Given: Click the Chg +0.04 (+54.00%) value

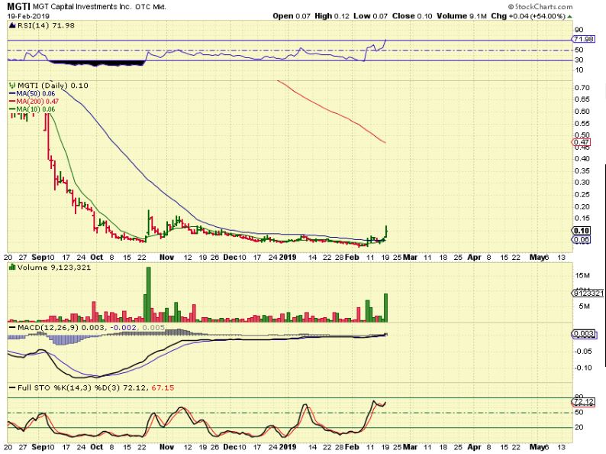Looking at the screenshot, I should (528, 16).
